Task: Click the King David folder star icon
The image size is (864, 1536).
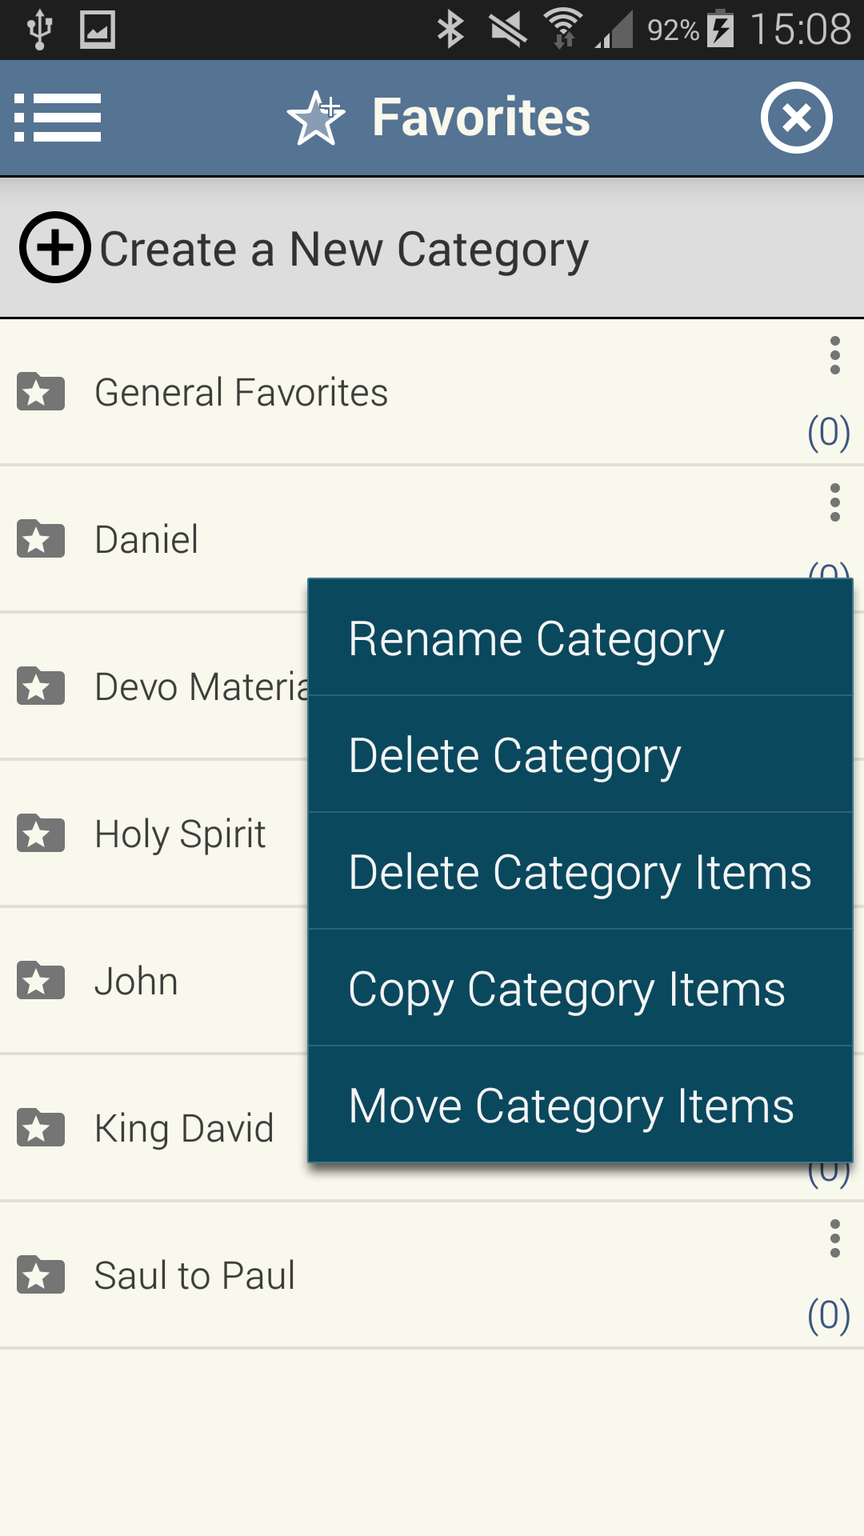Action: pos(41,1128)
